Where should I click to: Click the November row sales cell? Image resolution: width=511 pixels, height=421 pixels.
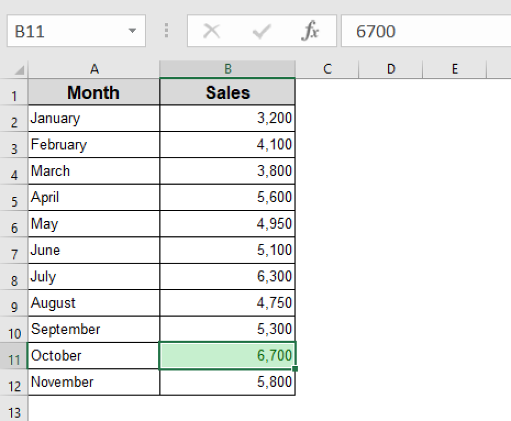point(227,382)
